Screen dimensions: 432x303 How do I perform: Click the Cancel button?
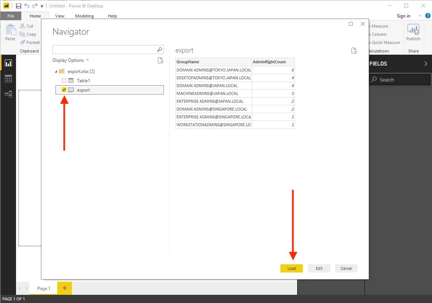pyautogui.click(x=346, y=268)
